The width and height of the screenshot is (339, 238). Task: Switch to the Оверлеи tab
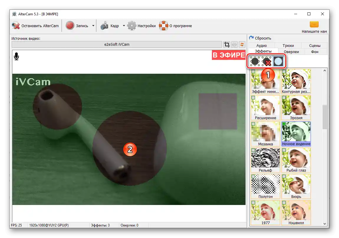pos(291,52)
